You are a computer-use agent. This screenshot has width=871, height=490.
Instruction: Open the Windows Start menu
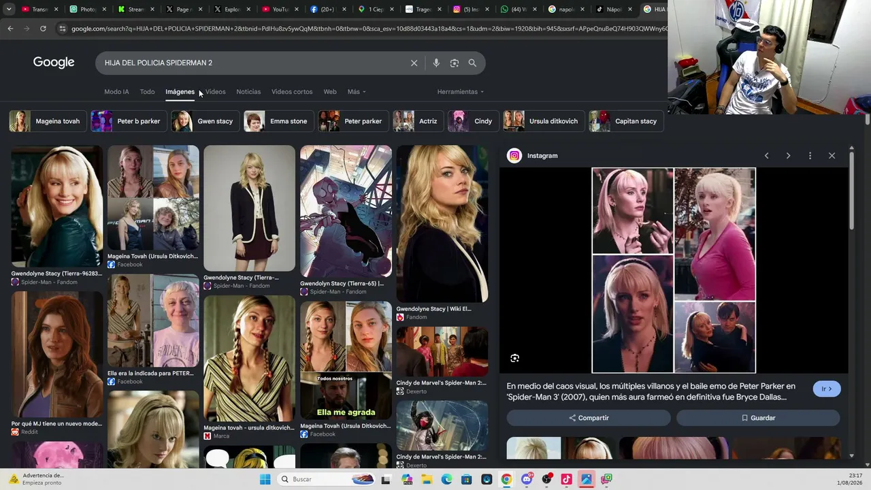[x=265, y=479]
